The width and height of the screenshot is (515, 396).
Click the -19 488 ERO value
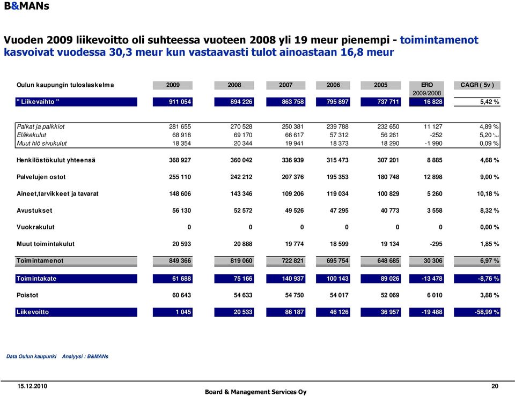click(426, 312)
